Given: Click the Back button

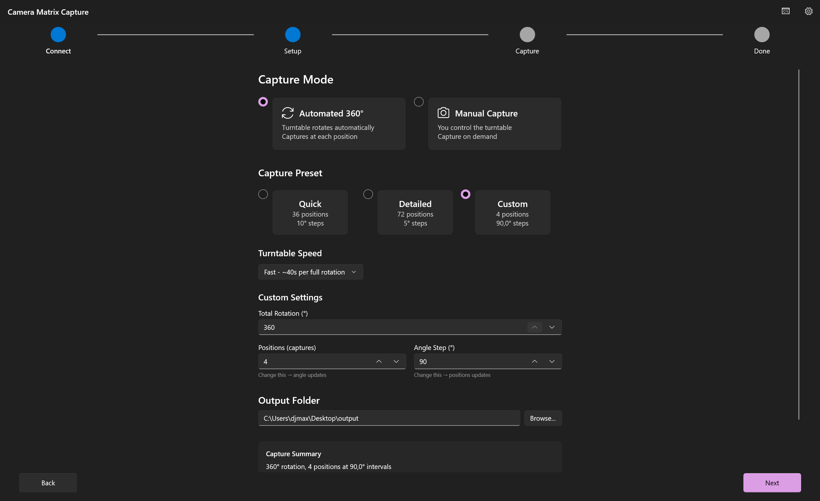Looking at the screenshot, I should (x=48, y=483).
